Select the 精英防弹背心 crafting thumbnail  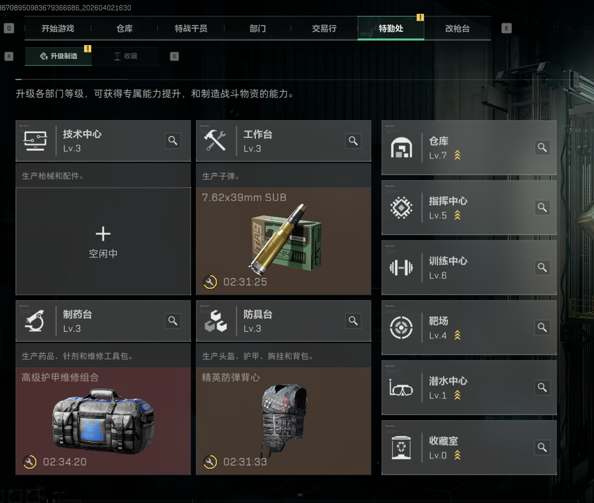pos(283,421)
